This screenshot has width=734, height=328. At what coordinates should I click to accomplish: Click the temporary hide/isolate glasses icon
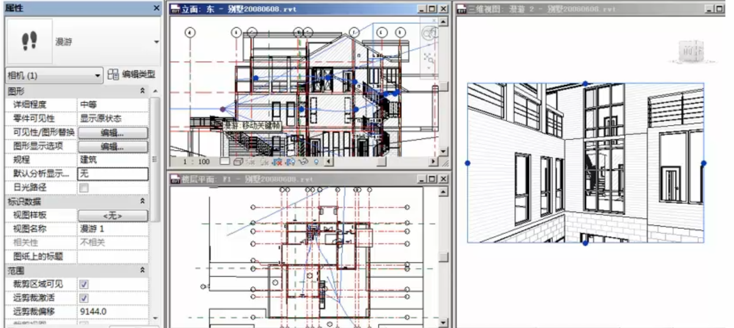(303, 162)
